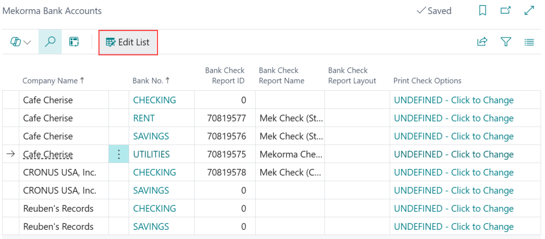Open Reuben's Records SAVINGS bank link
This screenshot has height=239, width=545.
tap(151, 226)
